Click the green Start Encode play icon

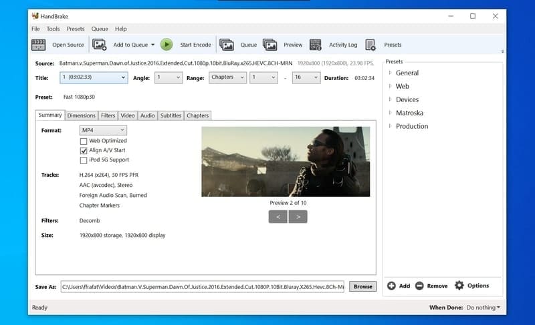(x=167, y=45)
